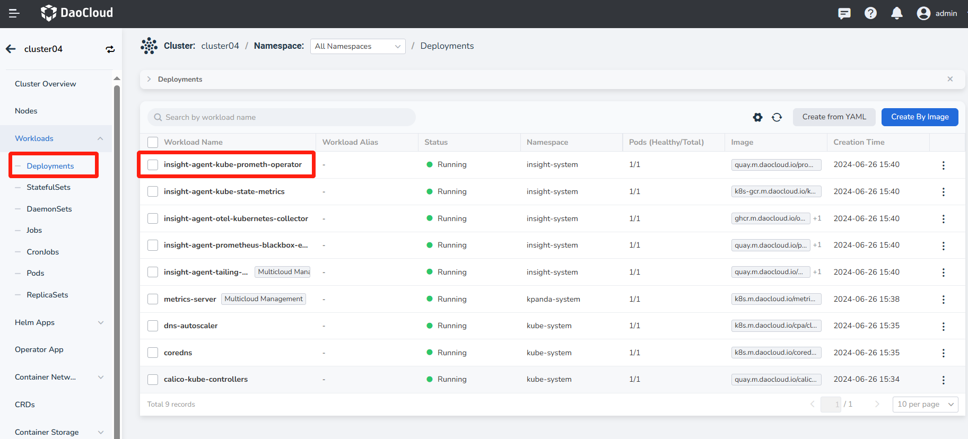The width and height of the screenshot is (968, 439).
Task: Tick the select-all checkbox in table header
Action: [153, 142]
